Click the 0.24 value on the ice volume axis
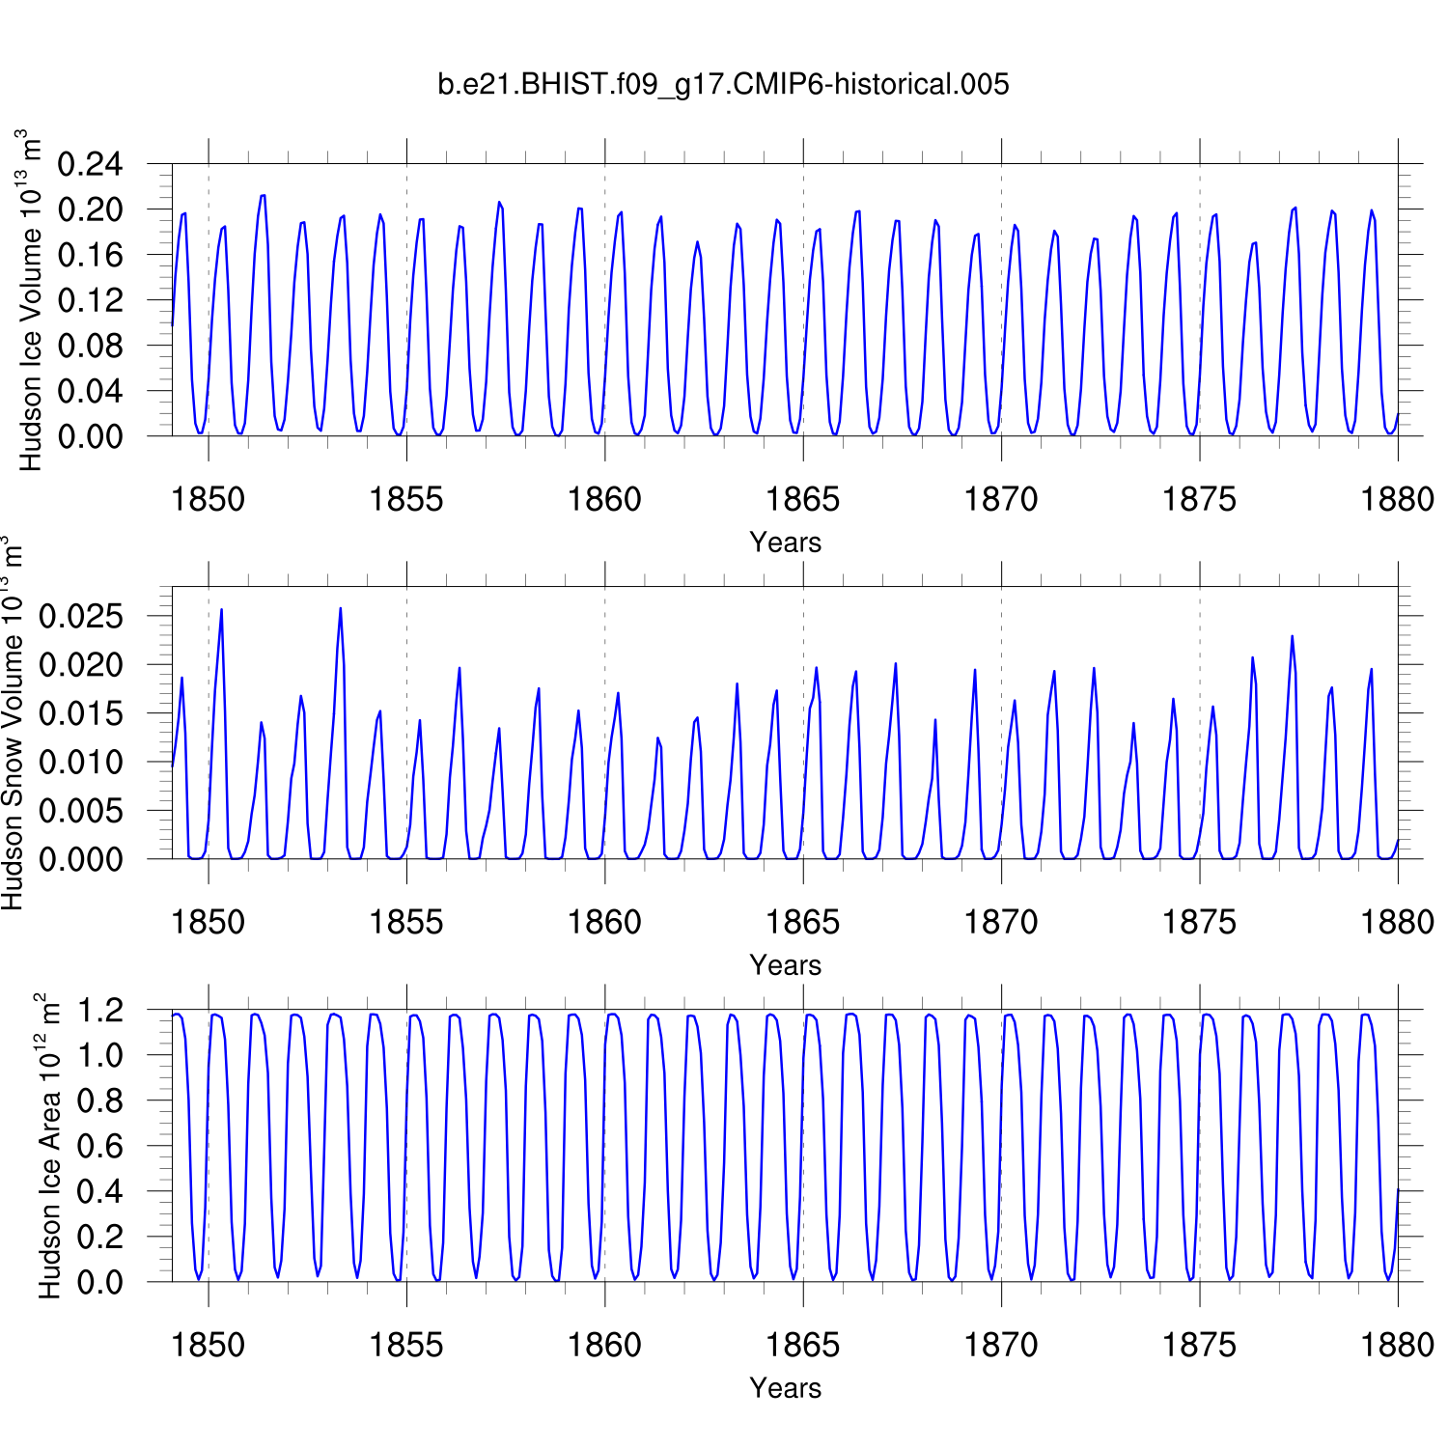This screenshot has height=1448, width=1448. click(91, 165)
